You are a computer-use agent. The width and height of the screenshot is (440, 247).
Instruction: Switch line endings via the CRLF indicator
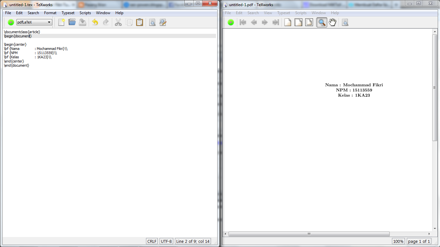coord(152,241)
